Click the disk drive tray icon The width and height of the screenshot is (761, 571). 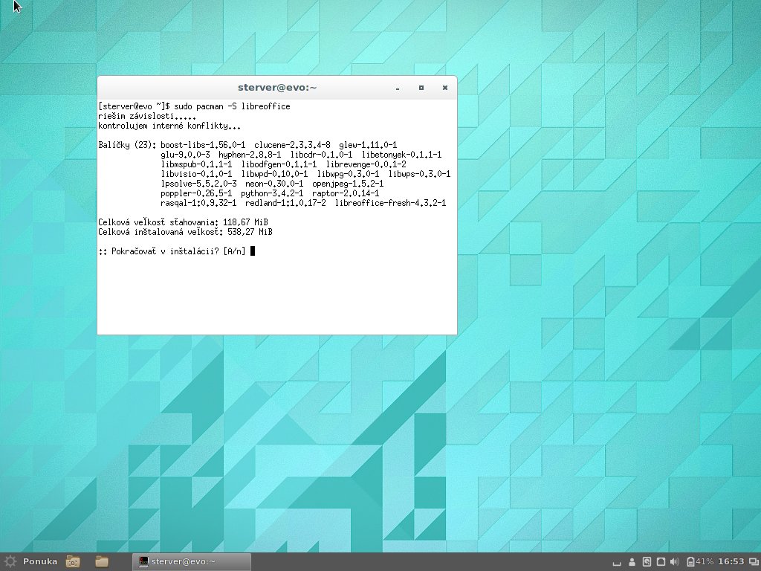pos(647,561)
